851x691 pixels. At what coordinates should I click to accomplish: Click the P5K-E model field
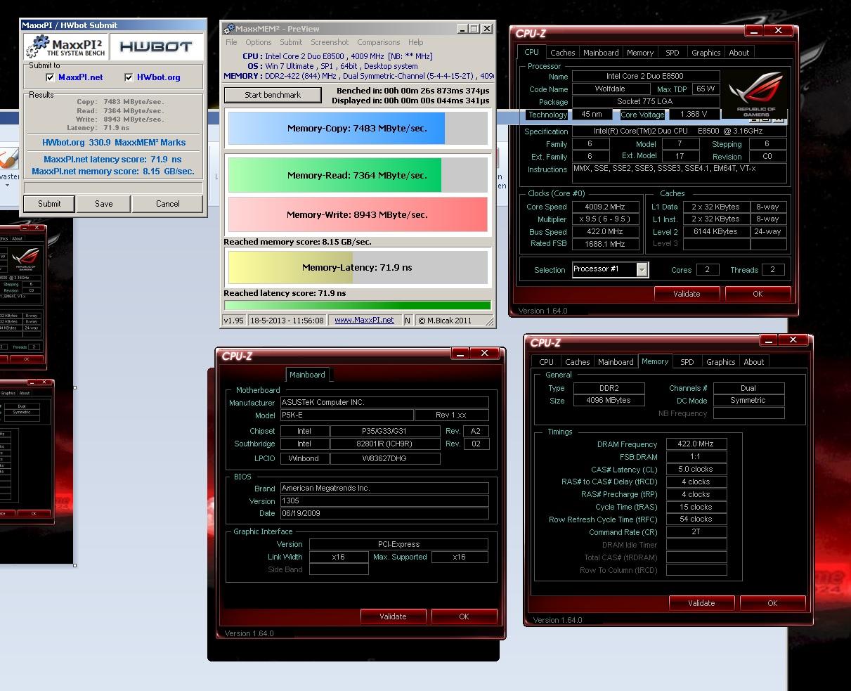[x=346, y=415]
